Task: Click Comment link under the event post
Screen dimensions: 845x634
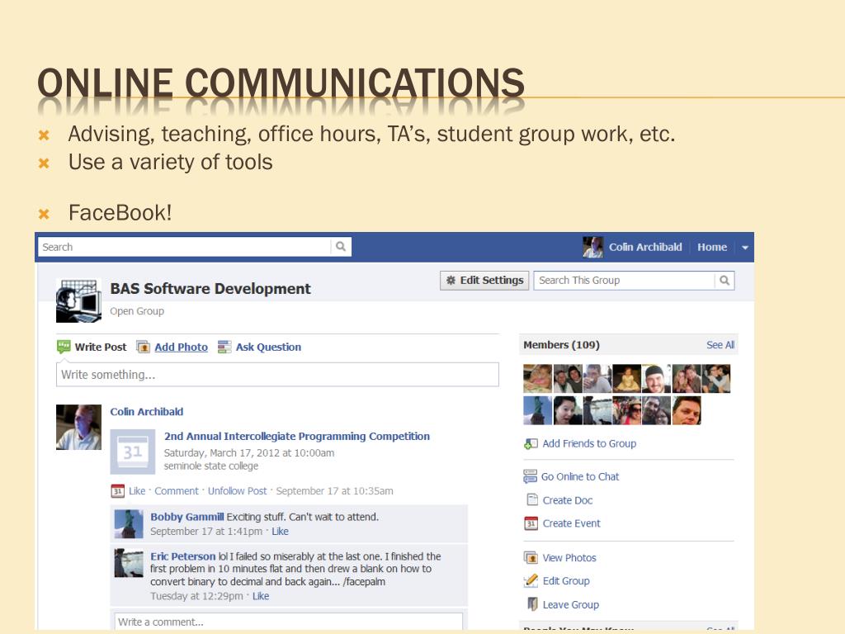Action: (x=177, y=491)
